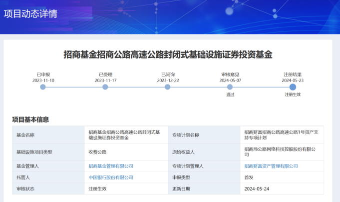The image size is (340, 202).
Task: Click the 招商局公路网络科技控股 value cell
Action: click(x=282, y=152)
